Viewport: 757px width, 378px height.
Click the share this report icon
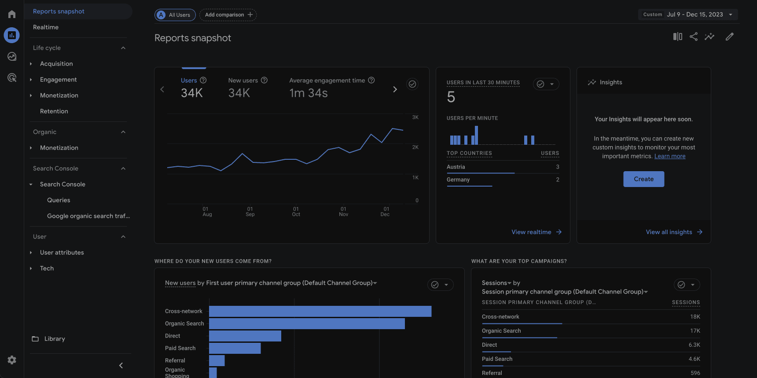pos(694,37)
